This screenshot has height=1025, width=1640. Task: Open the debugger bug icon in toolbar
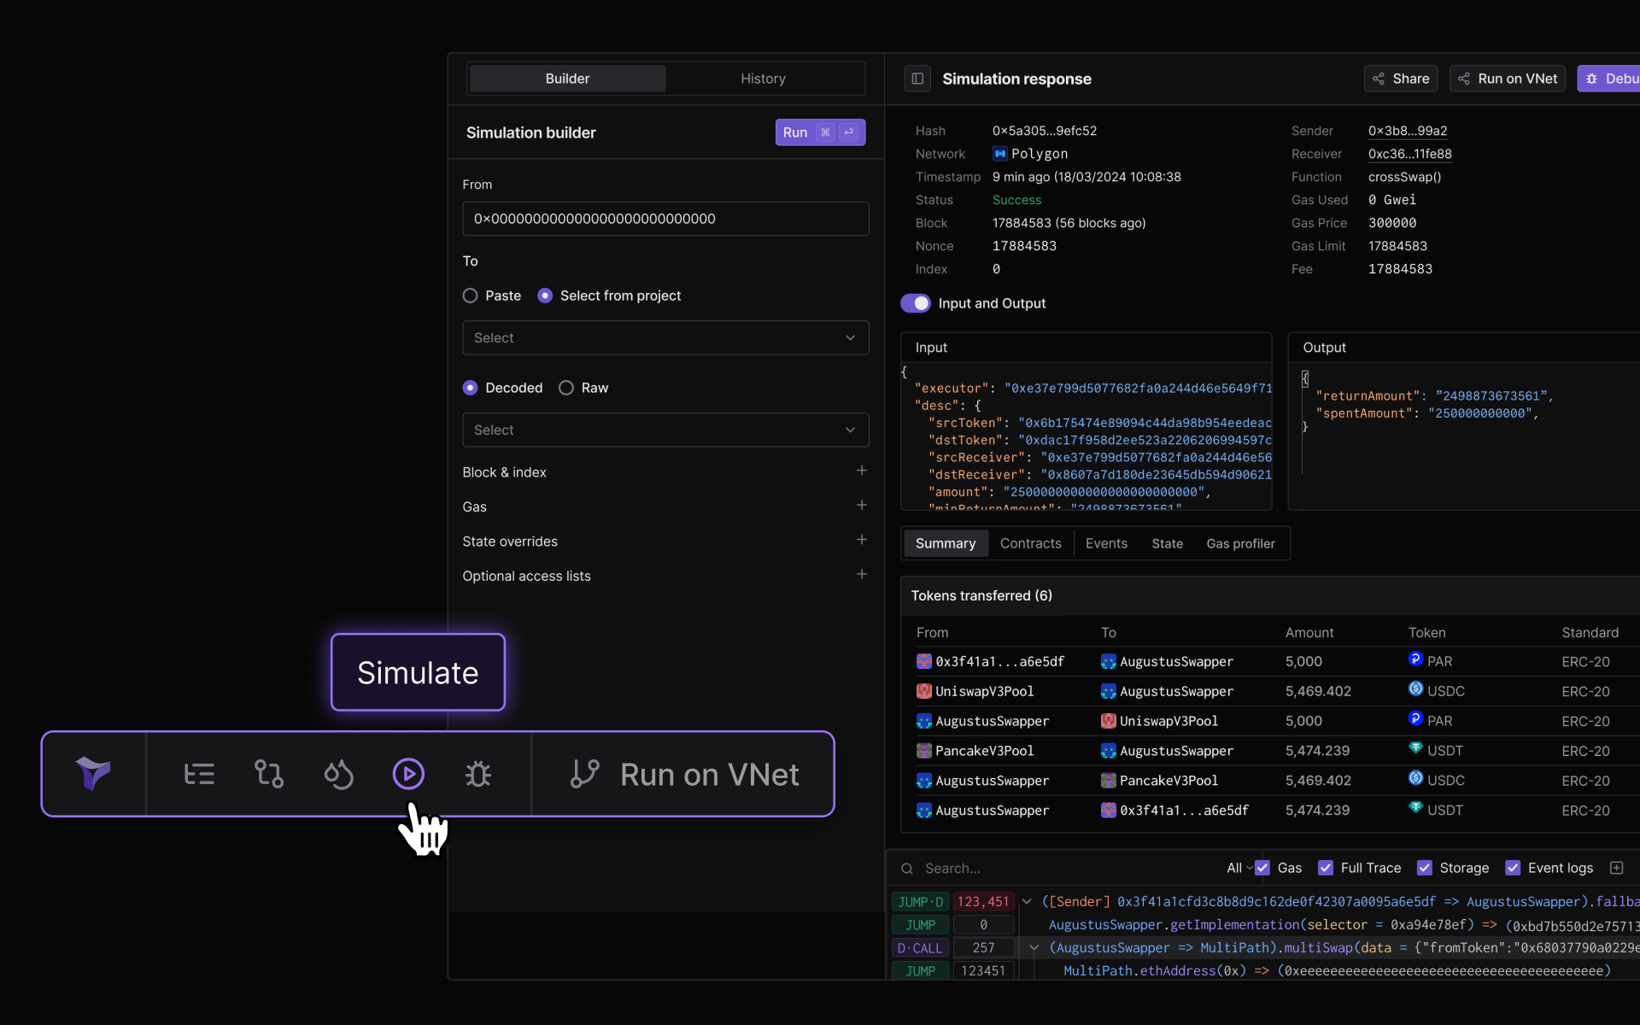tap(477, 774)
